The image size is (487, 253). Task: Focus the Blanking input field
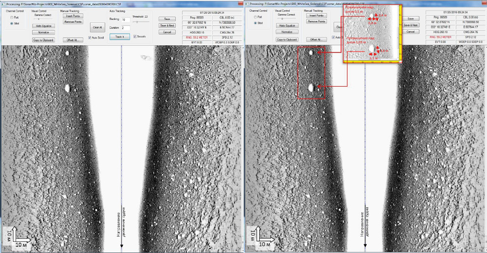pos(126,19)
